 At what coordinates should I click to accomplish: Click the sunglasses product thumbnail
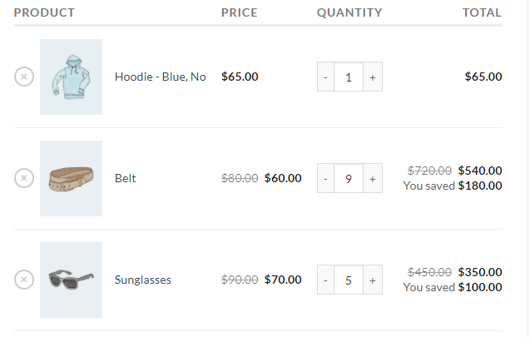[x=71, y=280]
